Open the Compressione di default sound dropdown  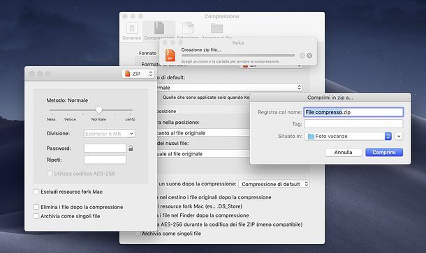(x=274, y=184)
